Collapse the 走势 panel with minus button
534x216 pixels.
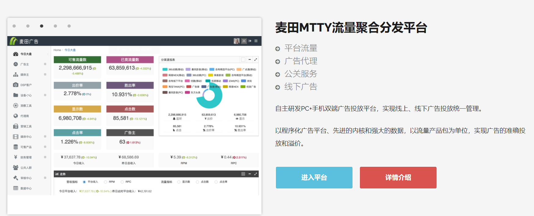click(250, 174)
